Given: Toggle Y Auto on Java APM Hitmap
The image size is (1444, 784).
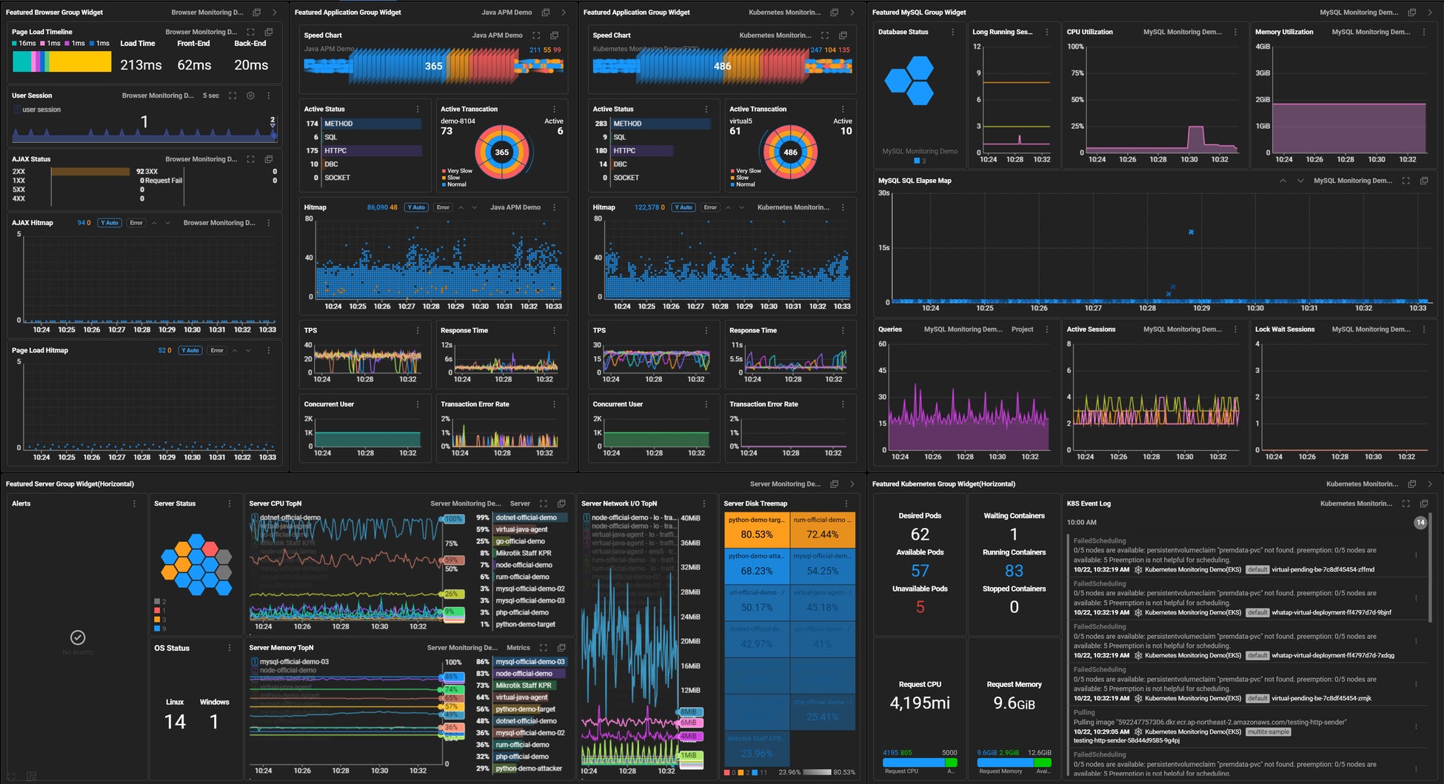Looking at the screenshot, I should coord(416,207).
